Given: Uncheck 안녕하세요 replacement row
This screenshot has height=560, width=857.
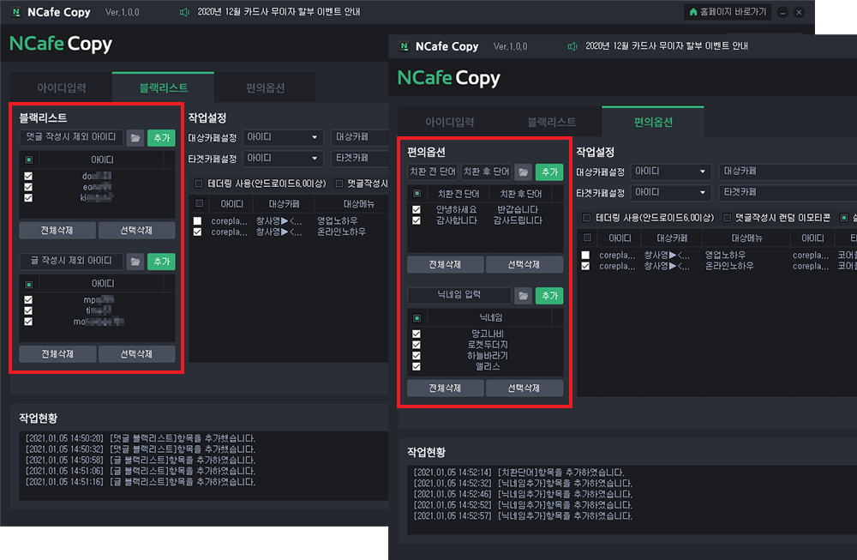Looking at the screenshot, I should click(x=417, y=209).
